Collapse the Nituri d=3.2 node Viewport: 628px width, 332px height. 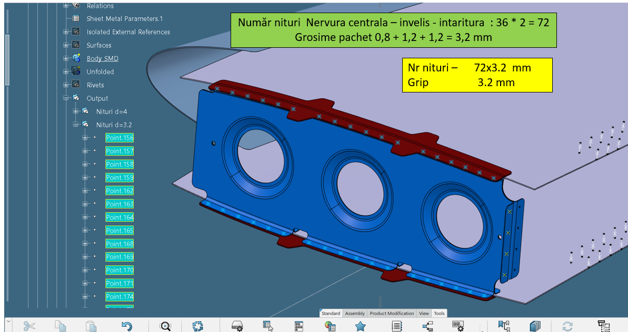[76, 124]
